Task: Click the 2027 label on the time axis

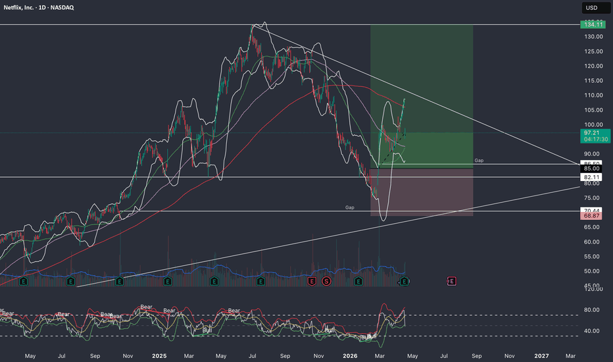Action: 541,356
